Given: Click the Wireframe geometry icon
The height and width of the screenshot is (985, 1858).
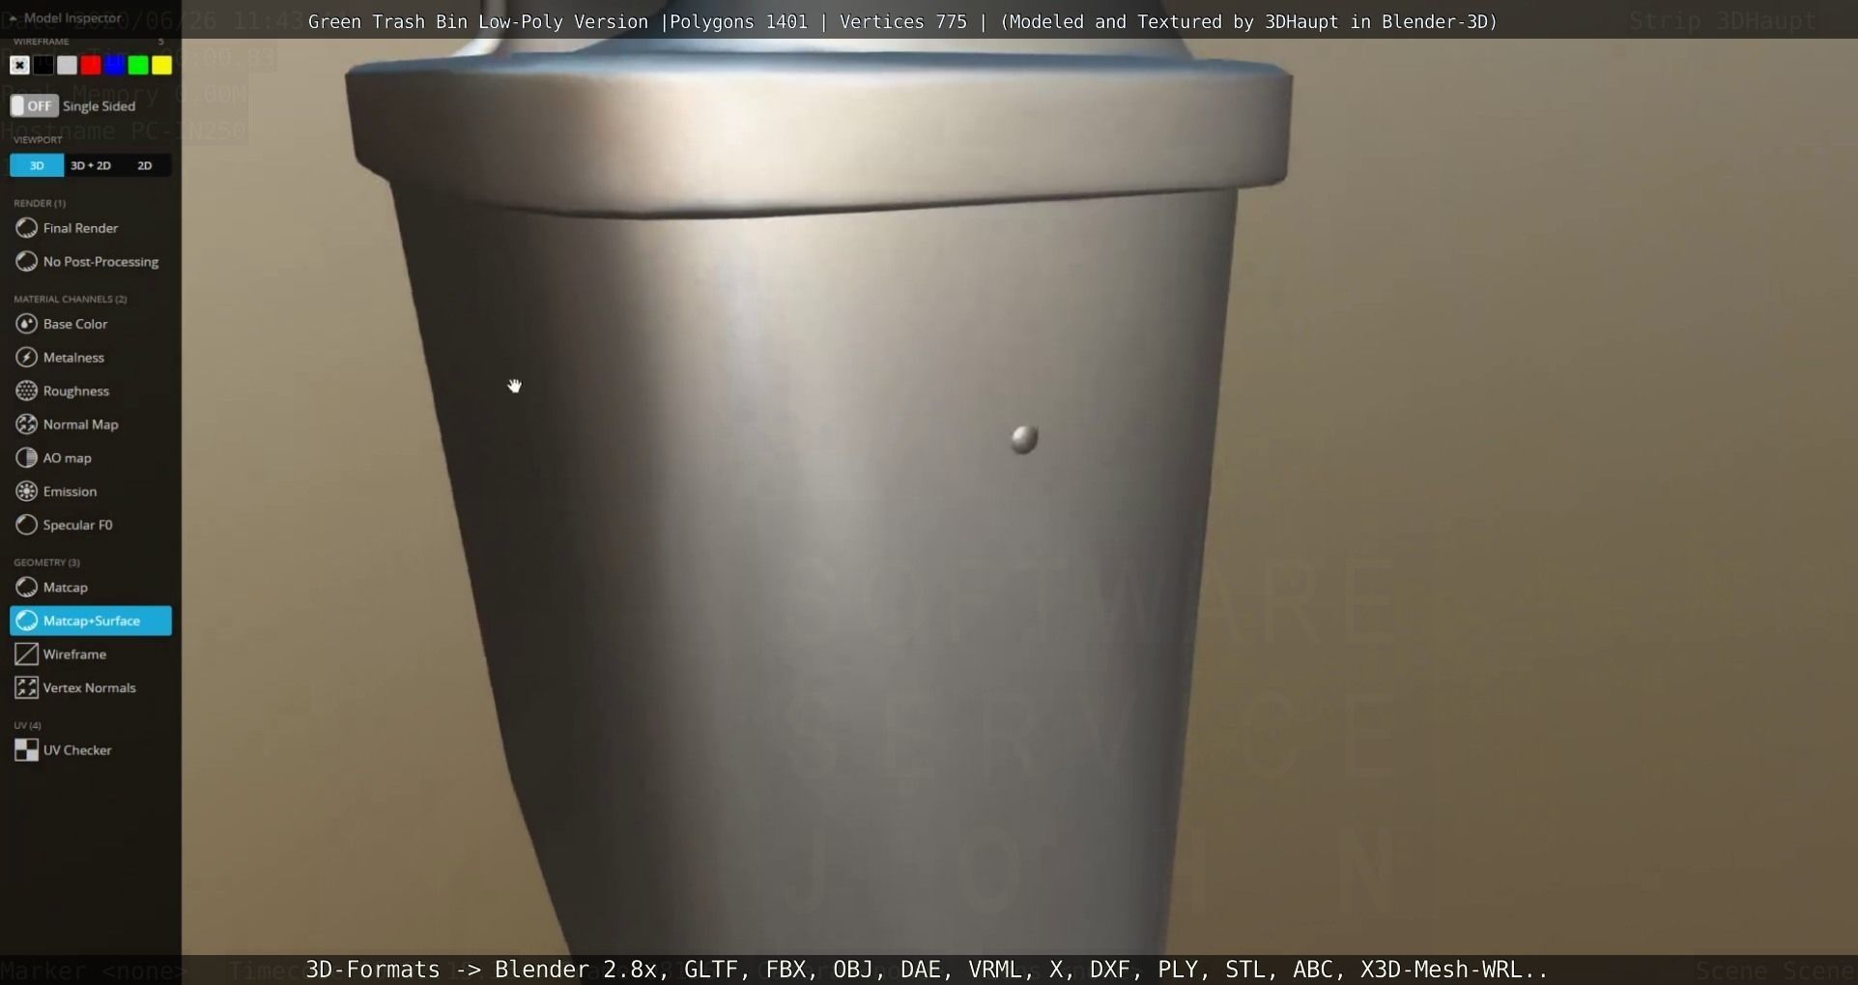Looking at the screenshot, I should pos(27,654).
